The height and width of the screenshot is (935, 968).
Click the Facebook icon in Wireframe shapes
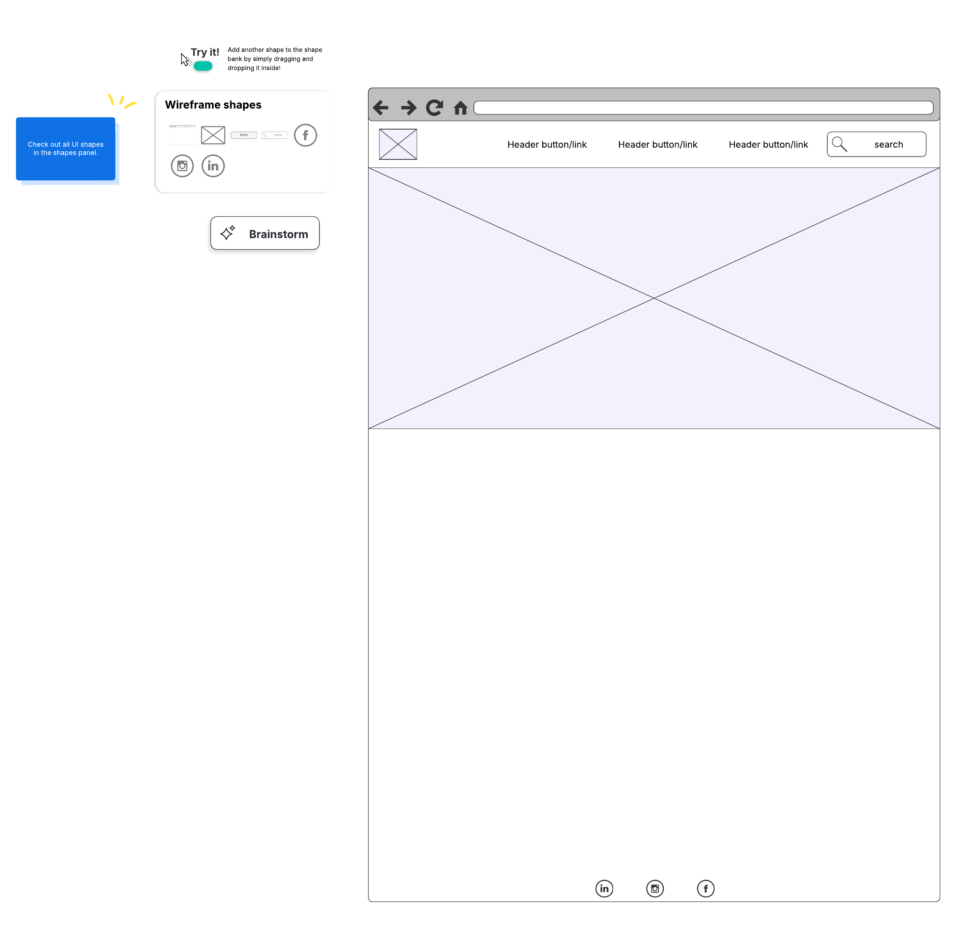coord(305,135)
